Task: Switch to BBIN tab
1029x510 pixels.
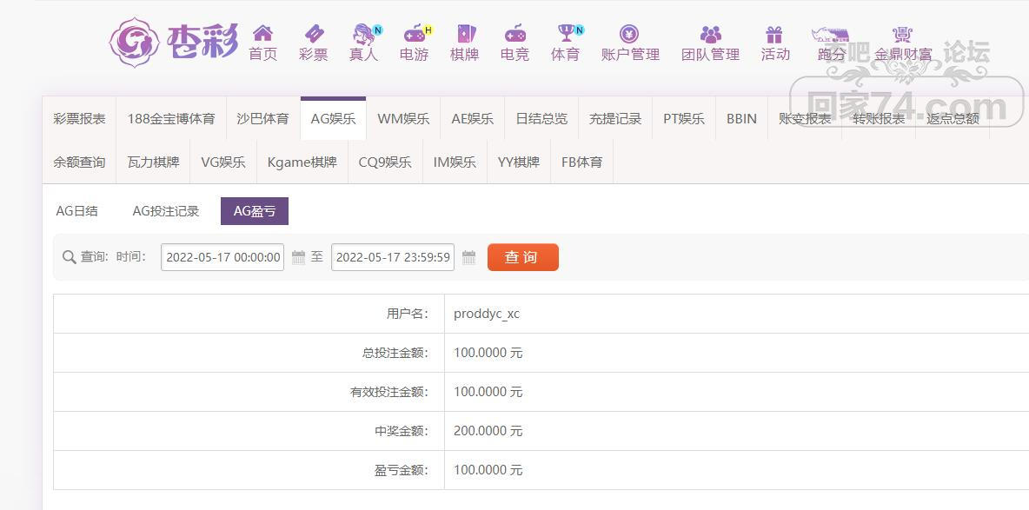Action: tap(741, 119)
